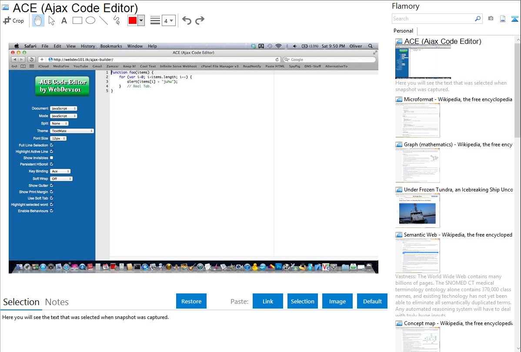Viewport: 521px width, 352px height.
Task: Toggle the Show Gutter checkbox
Action: 51,185
